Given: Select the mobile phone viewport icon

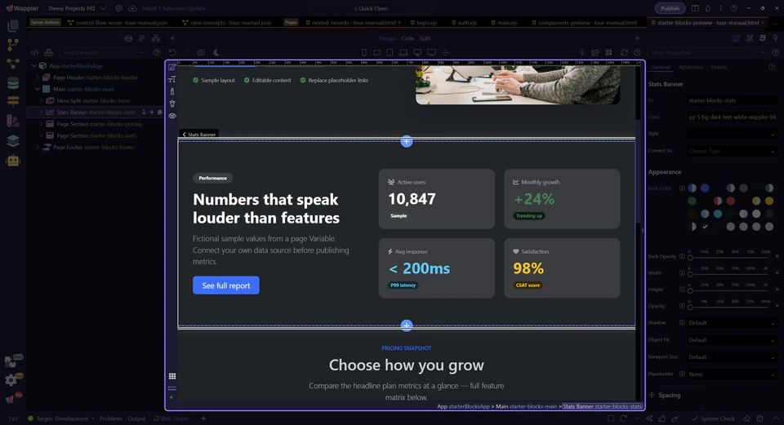Looking at the screenshot, I should click(364, 52).
